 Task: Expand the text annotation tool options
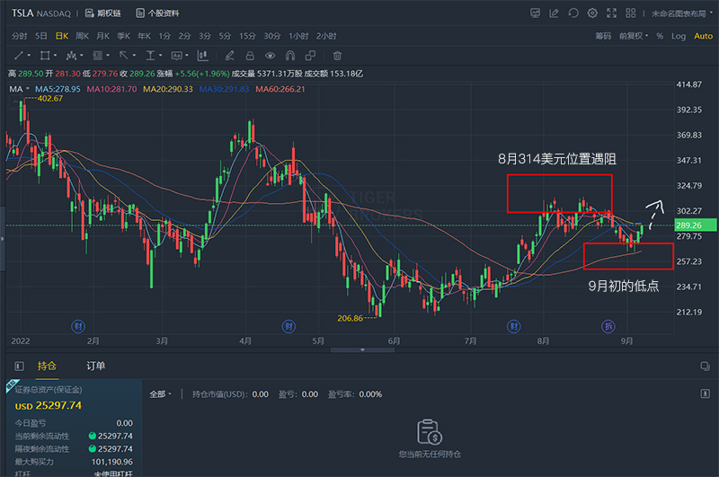187,56
